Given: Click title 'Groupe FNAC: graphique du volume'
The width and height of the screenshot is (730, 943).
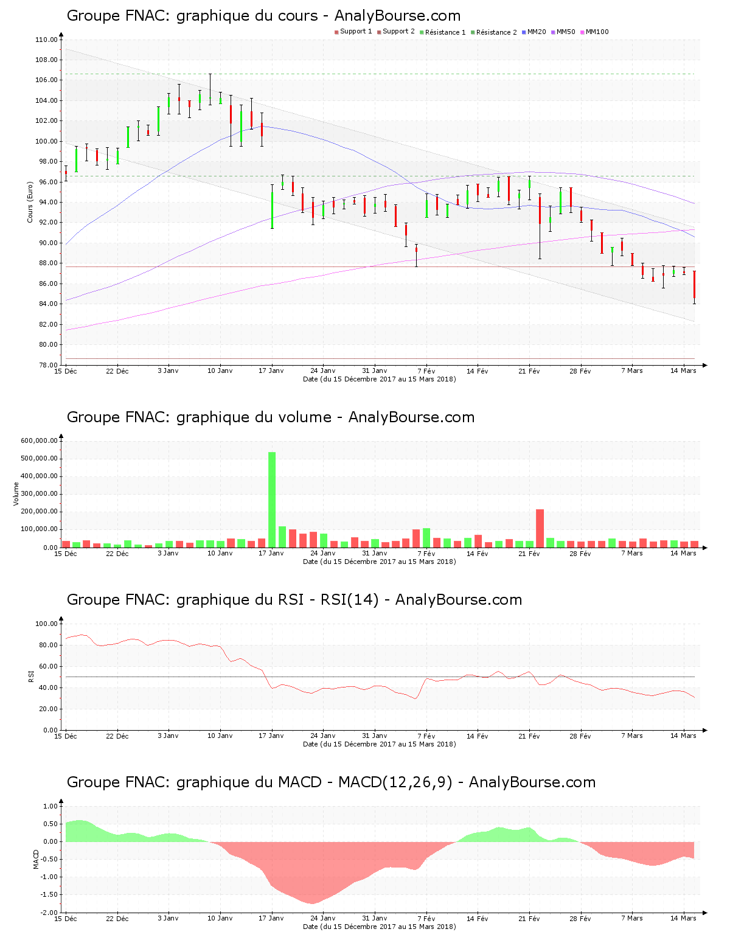Looking at the screenshot, I should [199, 417].
